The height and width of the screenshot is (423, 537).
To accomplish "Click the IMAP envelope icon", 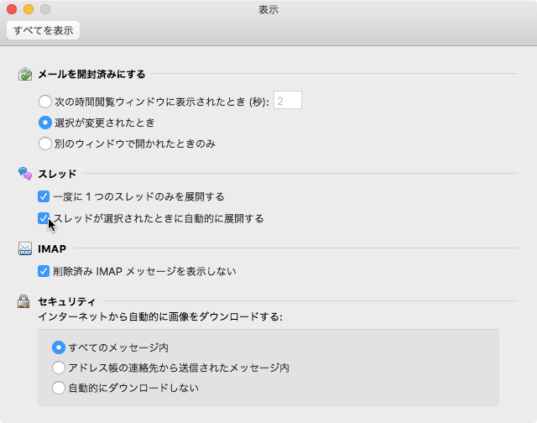I will click(x=25, y=249).
